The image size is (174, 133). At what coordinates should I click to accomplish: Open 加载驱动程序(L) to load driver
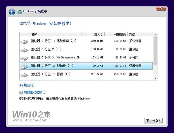pyautogui.click(x=35, y=93)
